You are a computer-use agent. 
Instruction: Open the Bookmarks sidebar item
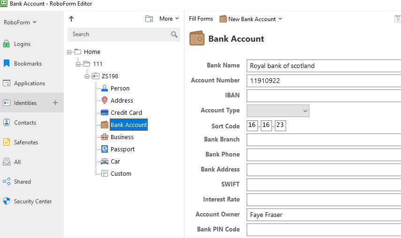(x=28, y=64)
